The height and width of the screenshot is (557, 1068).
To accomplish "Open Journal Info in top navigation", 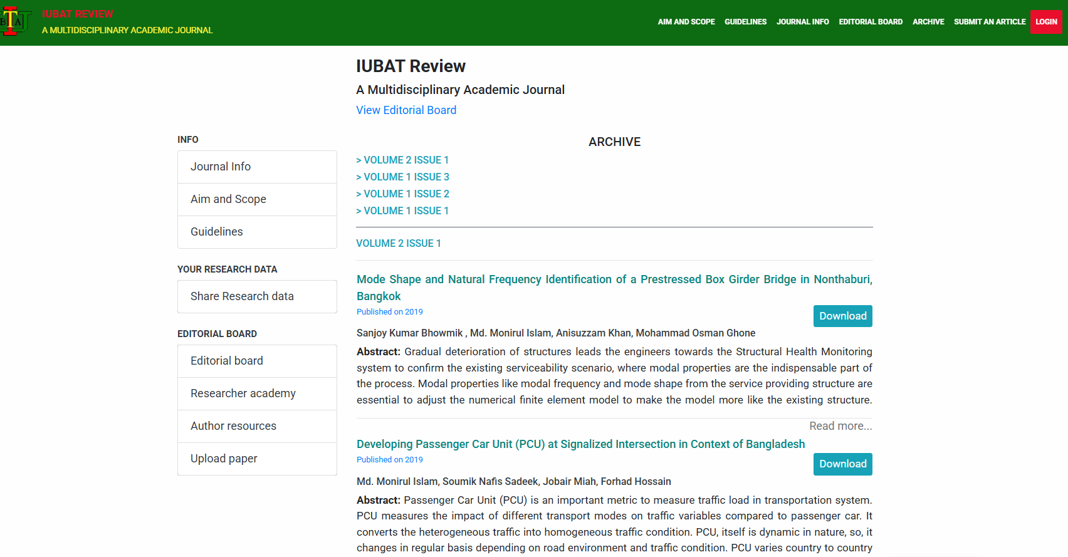I will pyautogui.click(x=802, y=22).
